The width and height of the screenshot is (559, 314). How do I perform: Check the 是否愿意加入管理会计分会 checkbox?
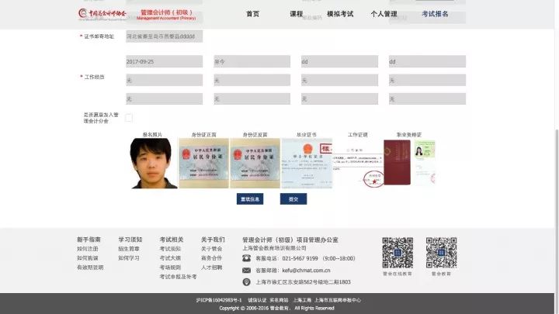(129, 118)
